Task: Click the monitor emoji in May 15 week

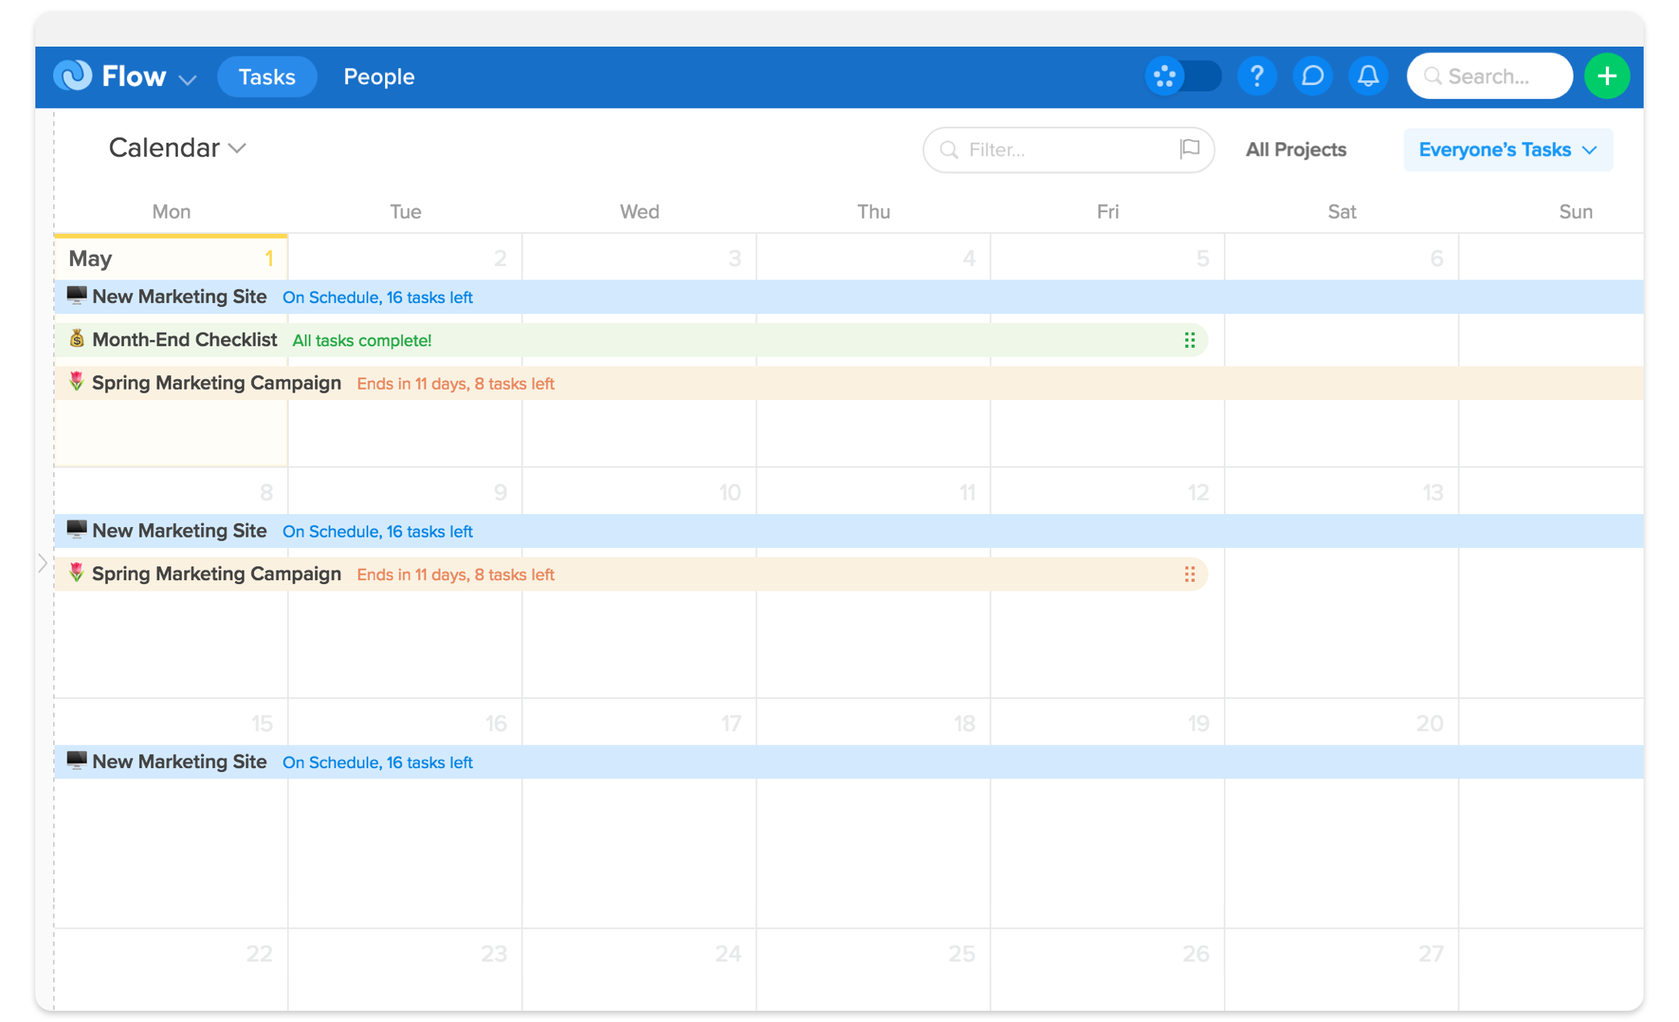Action: pyautogui.click(x=76, y=760)
